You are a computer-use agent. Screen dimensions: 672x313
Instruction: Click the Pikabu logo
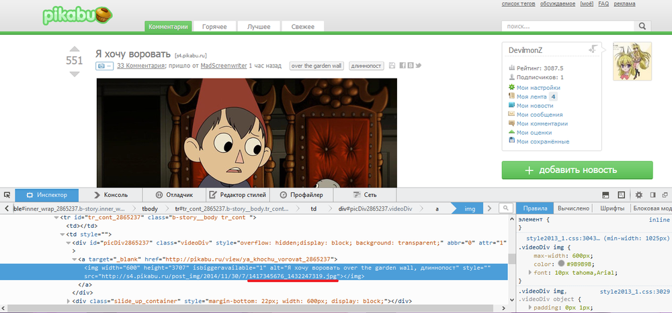click(x=76, y=15)
